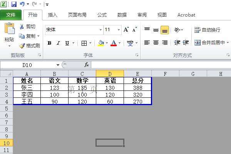
Task: Select cell containing 姓名
Action: [27, 80]
